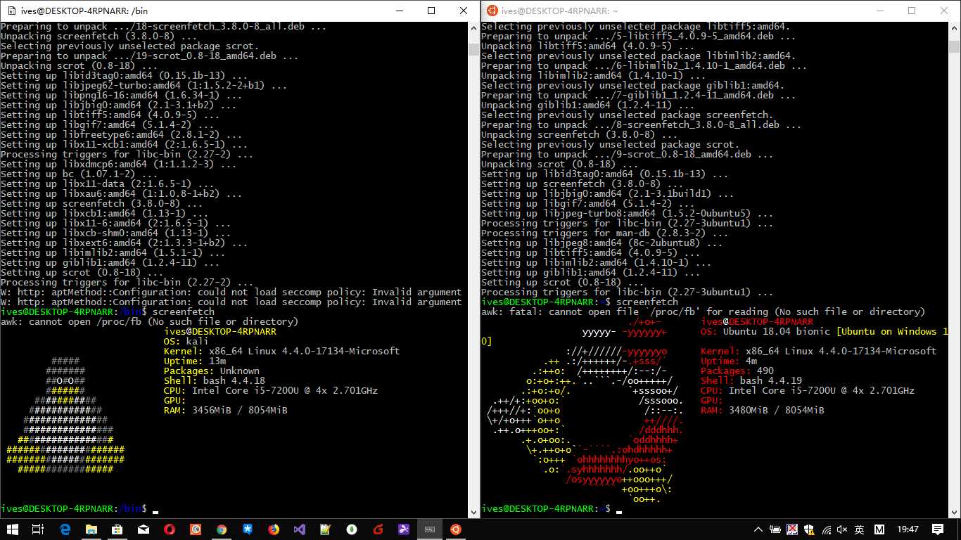Click 'OS: Ubuntu 18.04 bionic' line
This screenshot has width=961, height=540.
(x=766, y=331)
